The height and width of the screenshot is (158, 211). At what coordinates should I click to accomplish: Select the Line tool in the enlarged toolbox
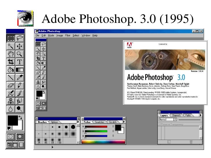click(11, 78)
